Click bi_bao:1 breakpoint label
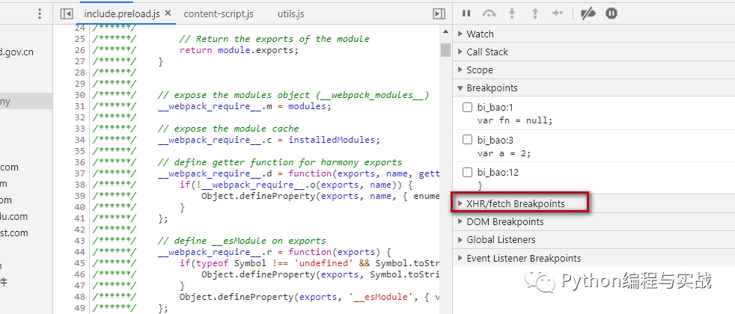The height and width of the screenshot is (314, 735). click(495, 108)
